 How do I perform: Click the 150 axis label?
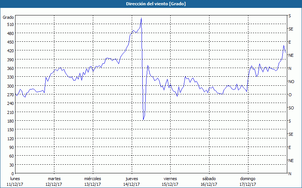(11, 130)
